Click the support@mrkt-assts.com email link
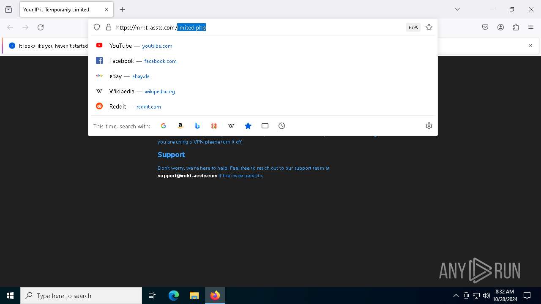The image size is (541, 304). (x=188, y=176)
